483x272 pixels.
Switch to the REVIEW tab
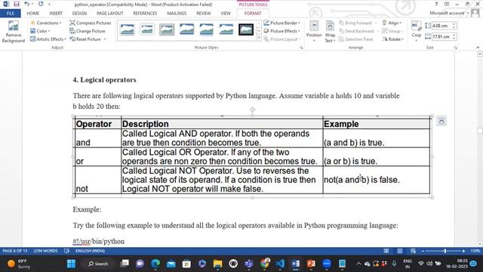[x=203, y=14]
